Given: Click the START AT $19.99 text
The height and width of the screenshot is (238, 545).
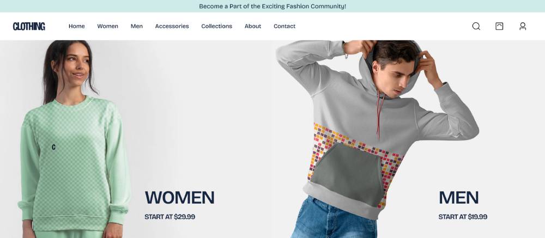Looking at the screenshot, I should point(463,217).
